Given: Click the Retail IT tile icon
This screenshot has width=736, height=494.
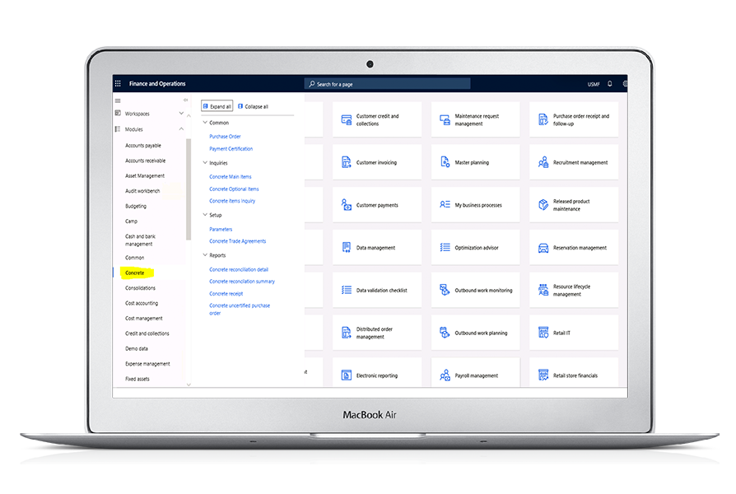Looking at the screenshot, I should point(543,333).
